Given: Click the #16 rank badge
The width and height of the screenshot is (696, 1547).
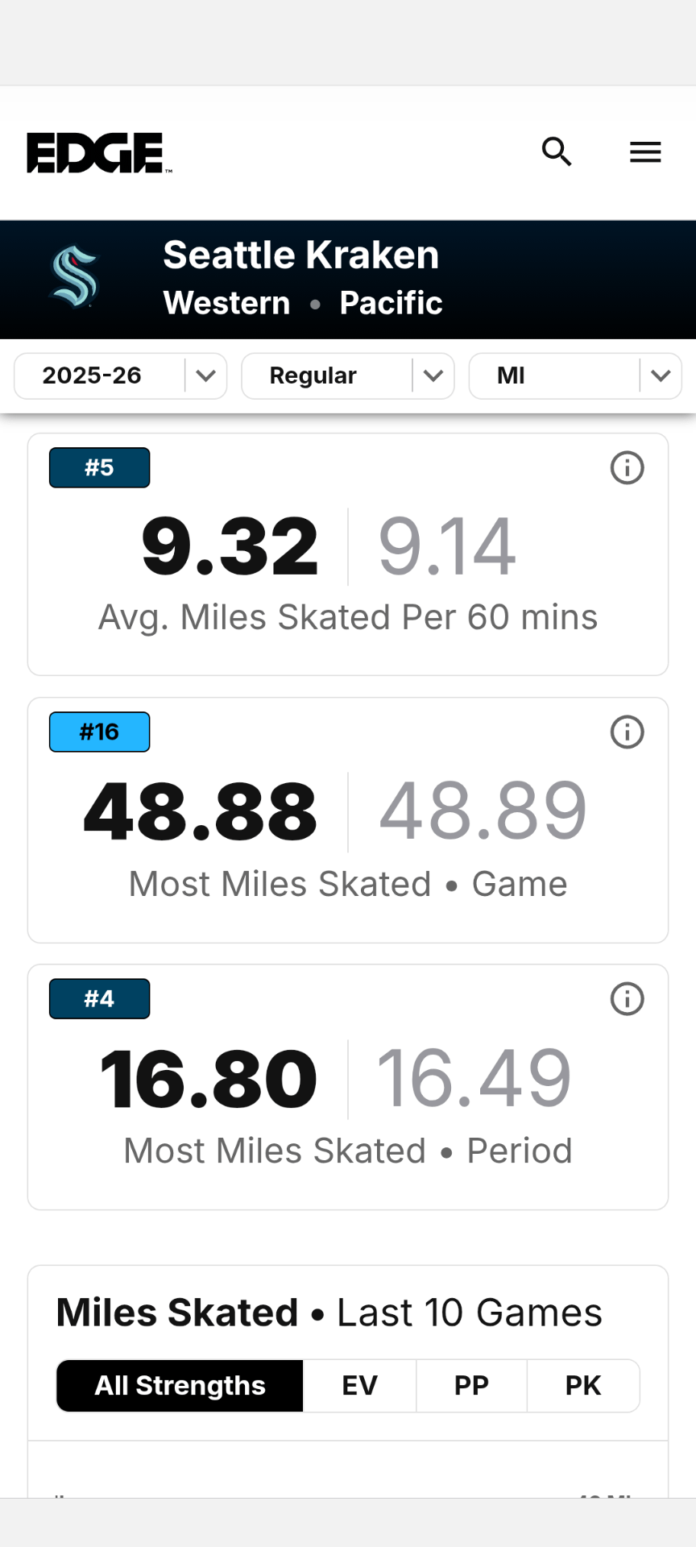Looking at the screenshot, I should (99, 732).
